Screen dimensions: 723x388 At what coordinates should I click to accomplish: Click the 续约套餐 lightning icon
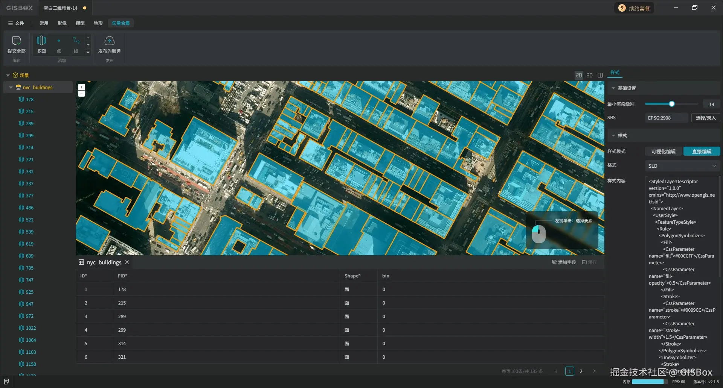622,8
